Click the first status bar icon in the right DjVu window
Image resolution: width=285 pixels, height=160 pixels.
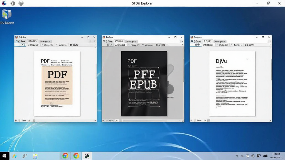pyautogui.click(x=191, y=121)
